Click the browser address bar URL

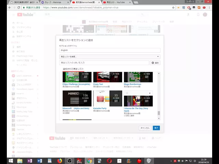tap(81, 8)
